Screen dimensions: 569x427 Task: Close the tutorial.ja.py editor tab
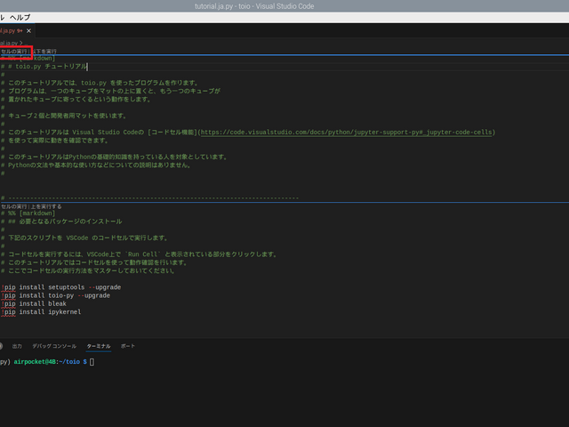tap(28, 31)
